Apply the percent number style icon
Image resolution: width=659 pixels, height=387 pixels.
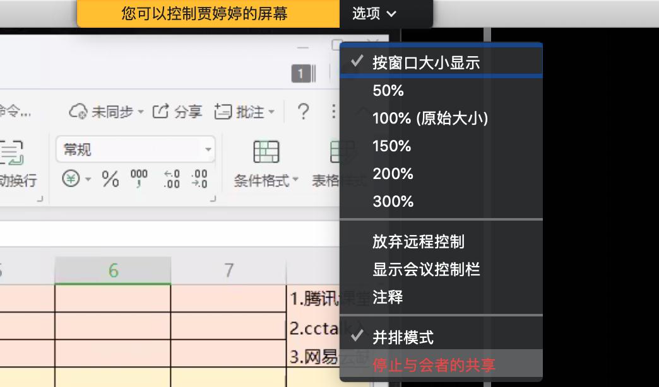point(110,179)
